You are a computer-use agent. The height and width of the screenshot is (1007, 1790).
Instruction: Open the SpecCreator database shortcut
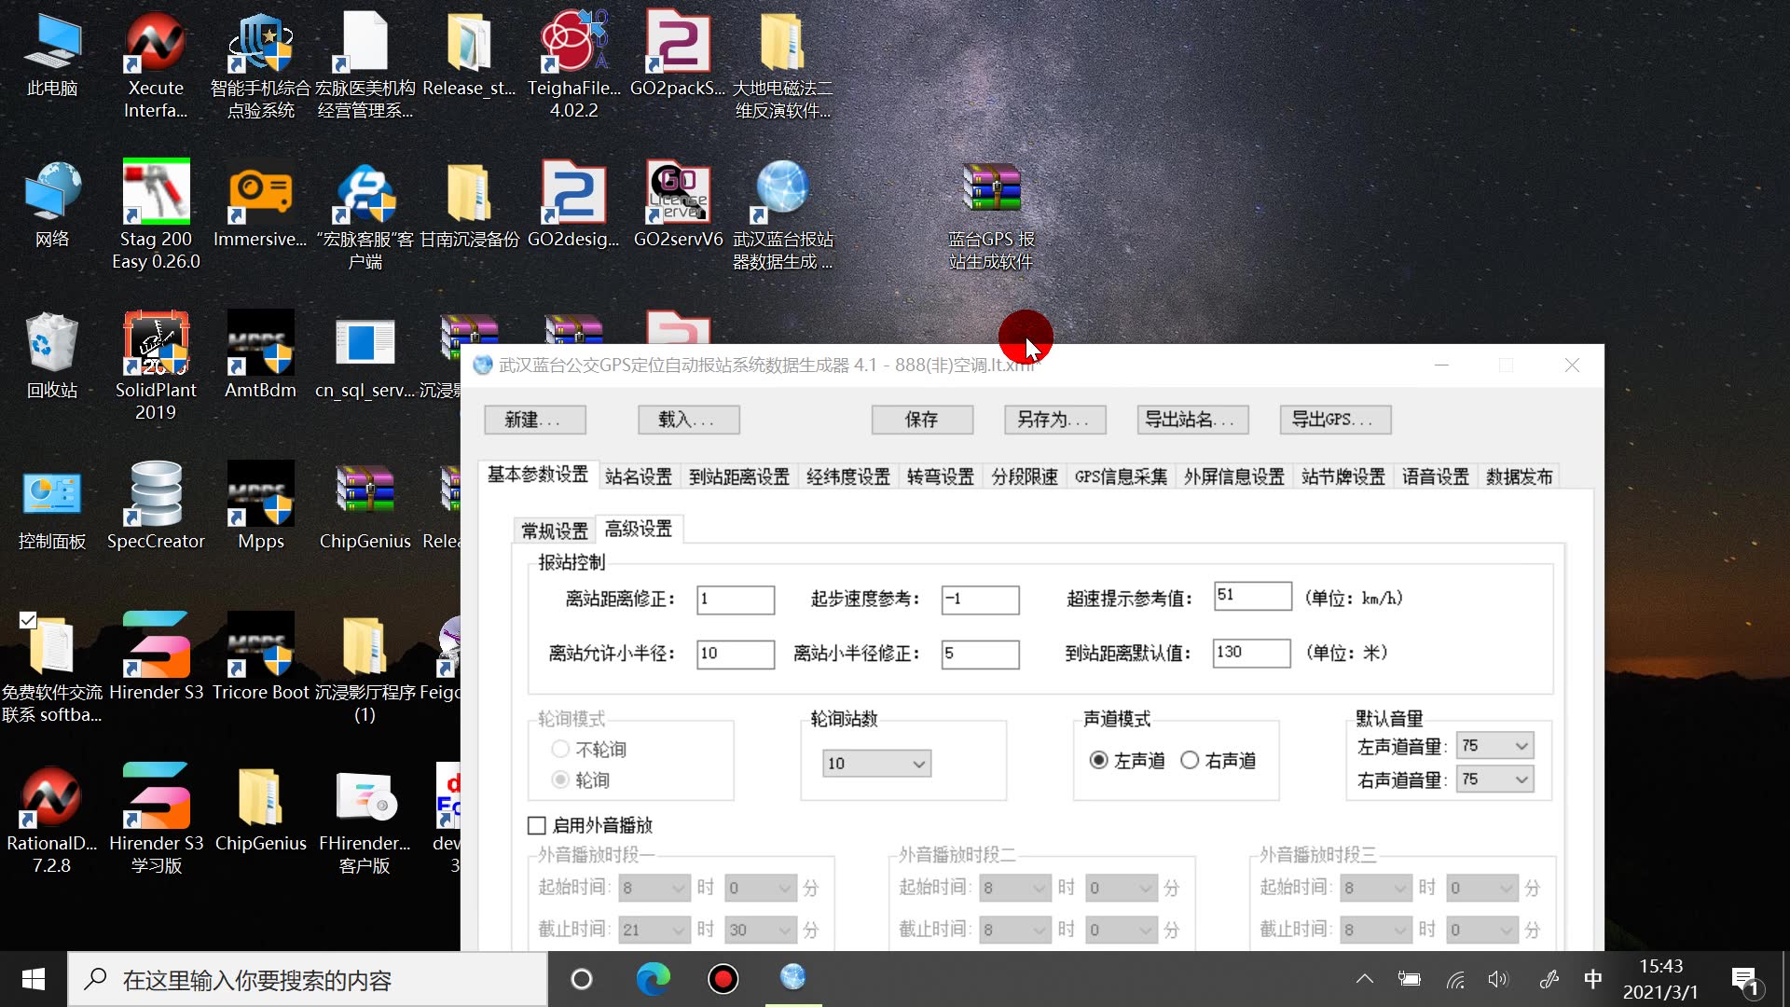coord(156,508)
